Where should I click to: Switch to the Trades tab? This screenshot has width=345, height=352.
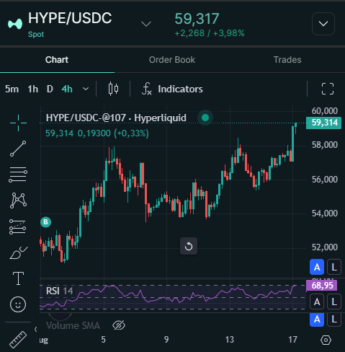[x=287, y=60]
